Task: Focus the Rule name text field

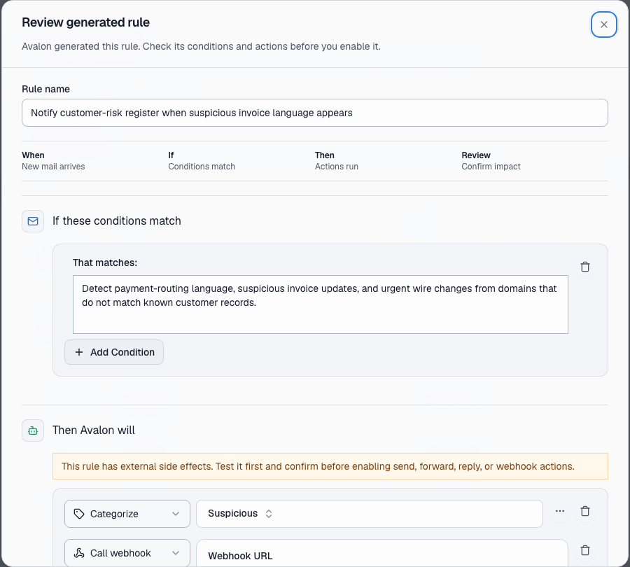Action: 314,113
